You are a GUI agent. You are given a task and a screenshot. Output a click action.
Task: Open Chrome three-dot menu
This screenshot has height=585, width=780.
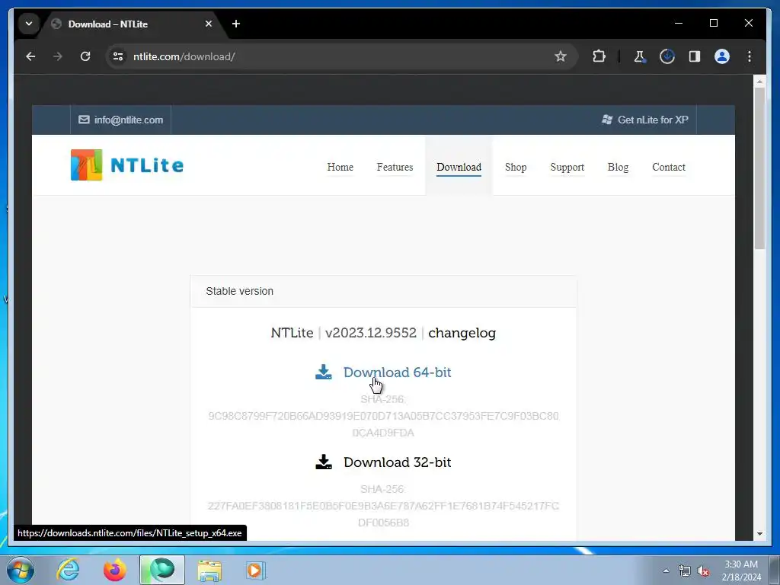click(x=750, y=56)
